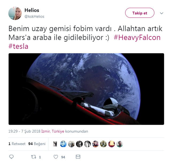171x167 pixels.
Task: Retweet using the arrows icon
Action: [x=34, y=157]
